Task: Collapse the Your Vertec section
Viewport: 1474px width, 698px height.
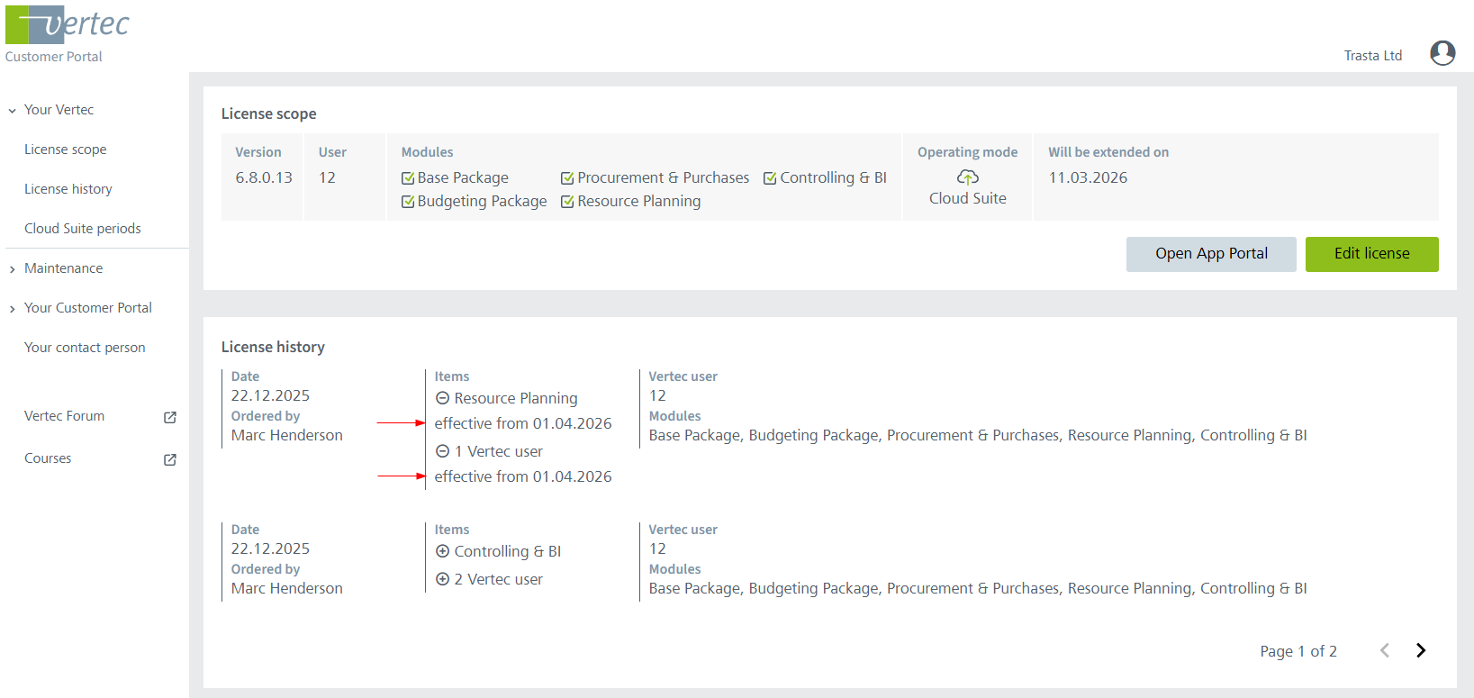Action: pos(13,111)
